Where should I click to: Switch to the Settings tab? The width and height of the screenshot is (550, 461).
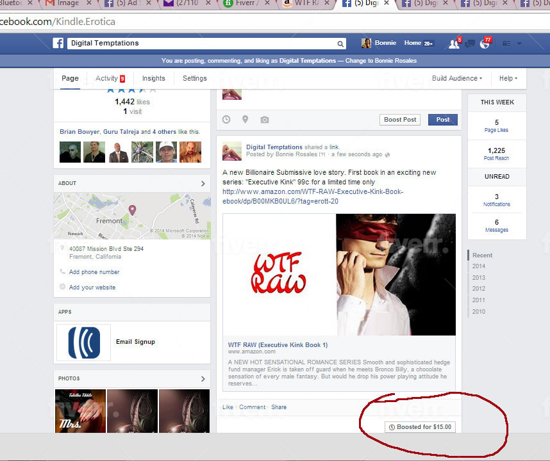[x=195, y=79]
